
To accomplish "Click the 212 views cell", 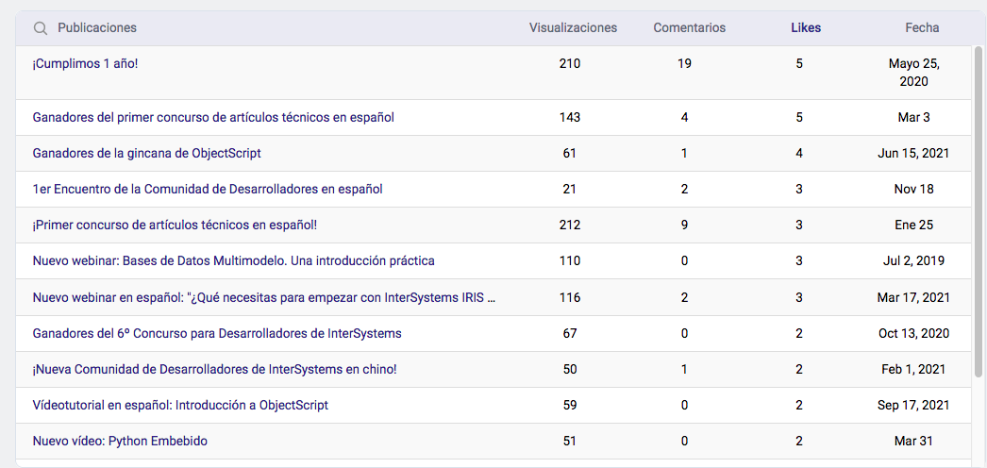I will coord(569,225).
